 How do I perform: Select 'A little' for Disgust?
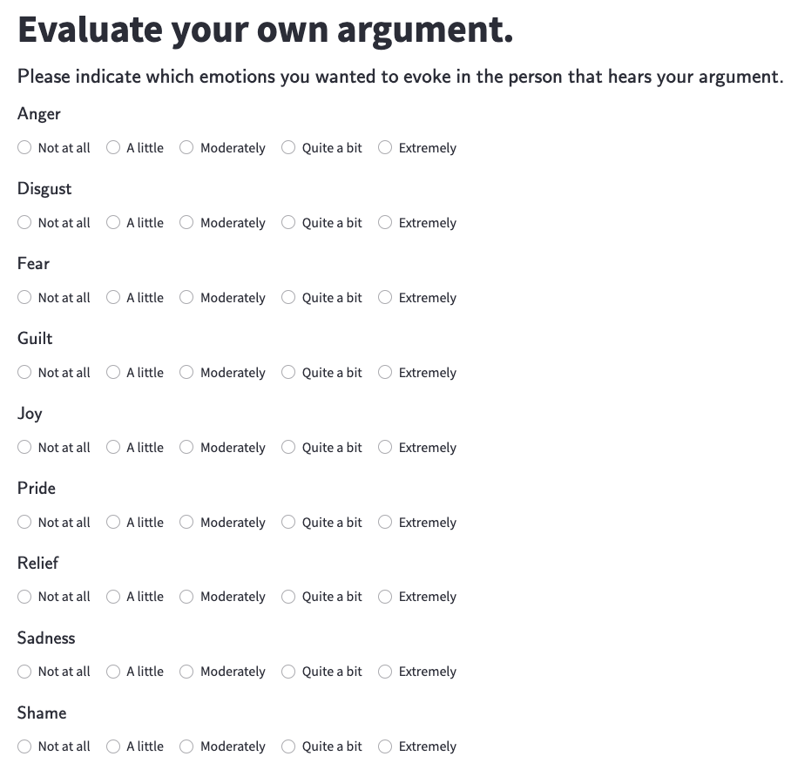tap(113, 223)
